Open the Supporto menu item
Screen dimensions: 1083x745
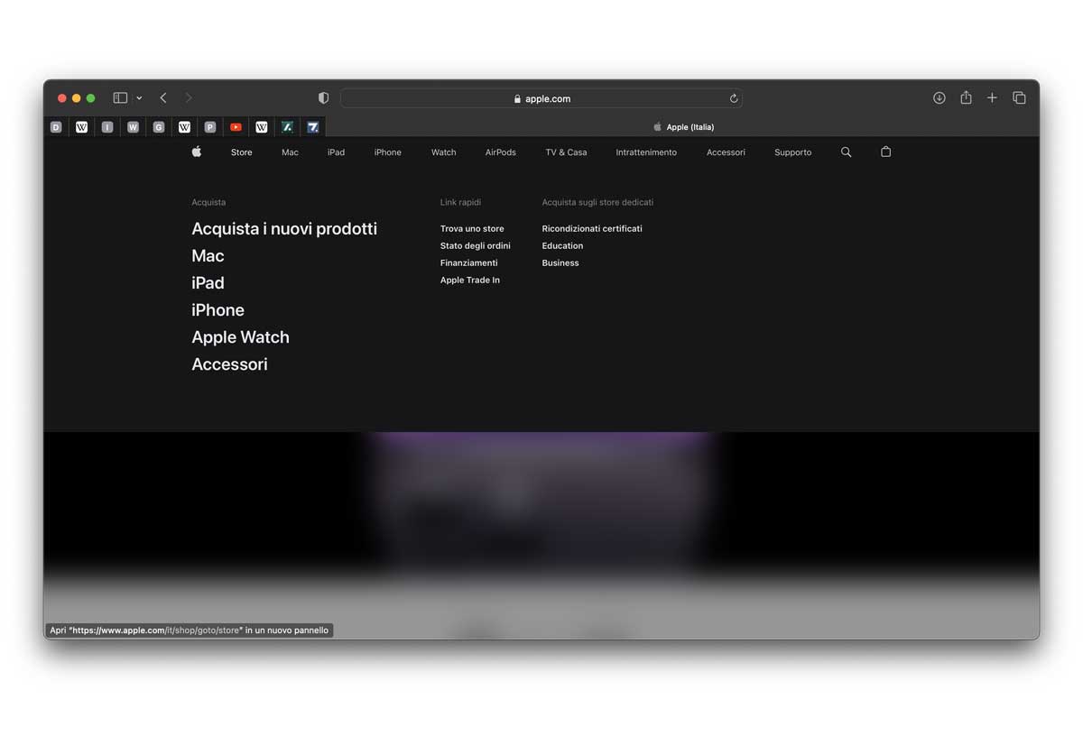(x=792, y=152)
